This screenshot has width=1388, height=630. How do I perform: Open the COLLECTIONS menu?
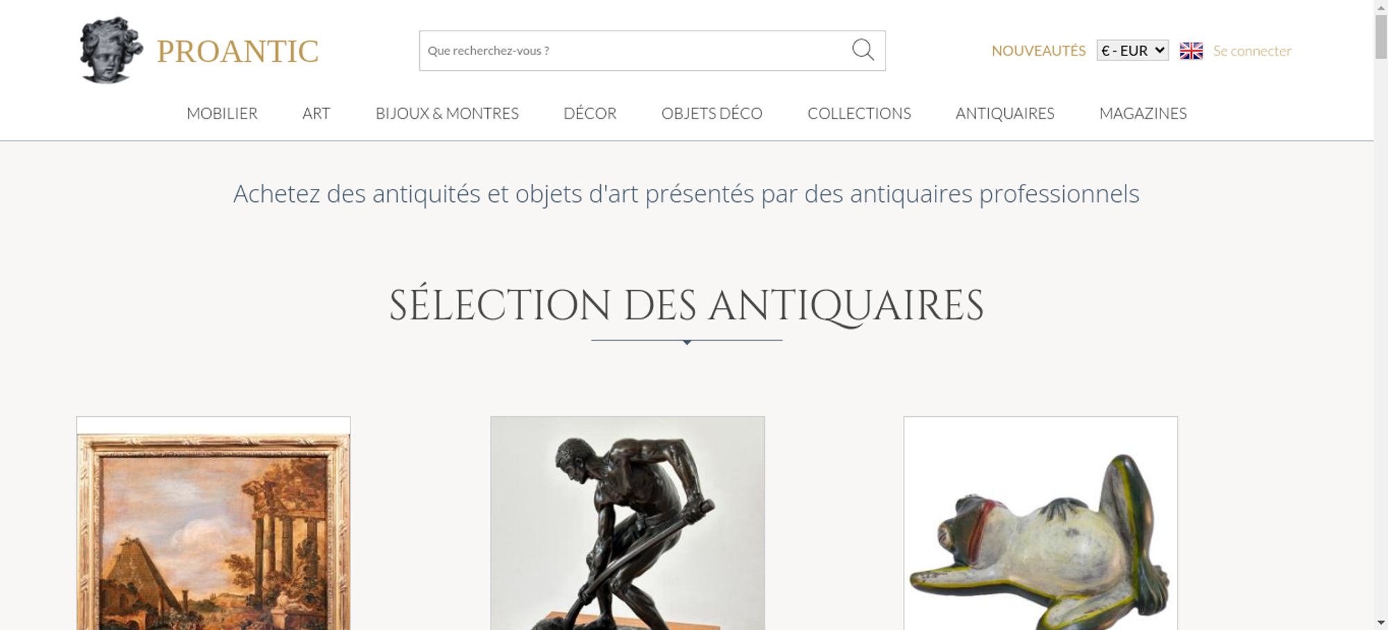pos(859,113)
